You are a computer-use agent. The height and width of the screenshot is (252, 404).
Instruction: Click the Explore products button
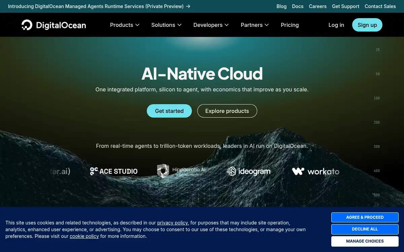[x=227, y=111]
